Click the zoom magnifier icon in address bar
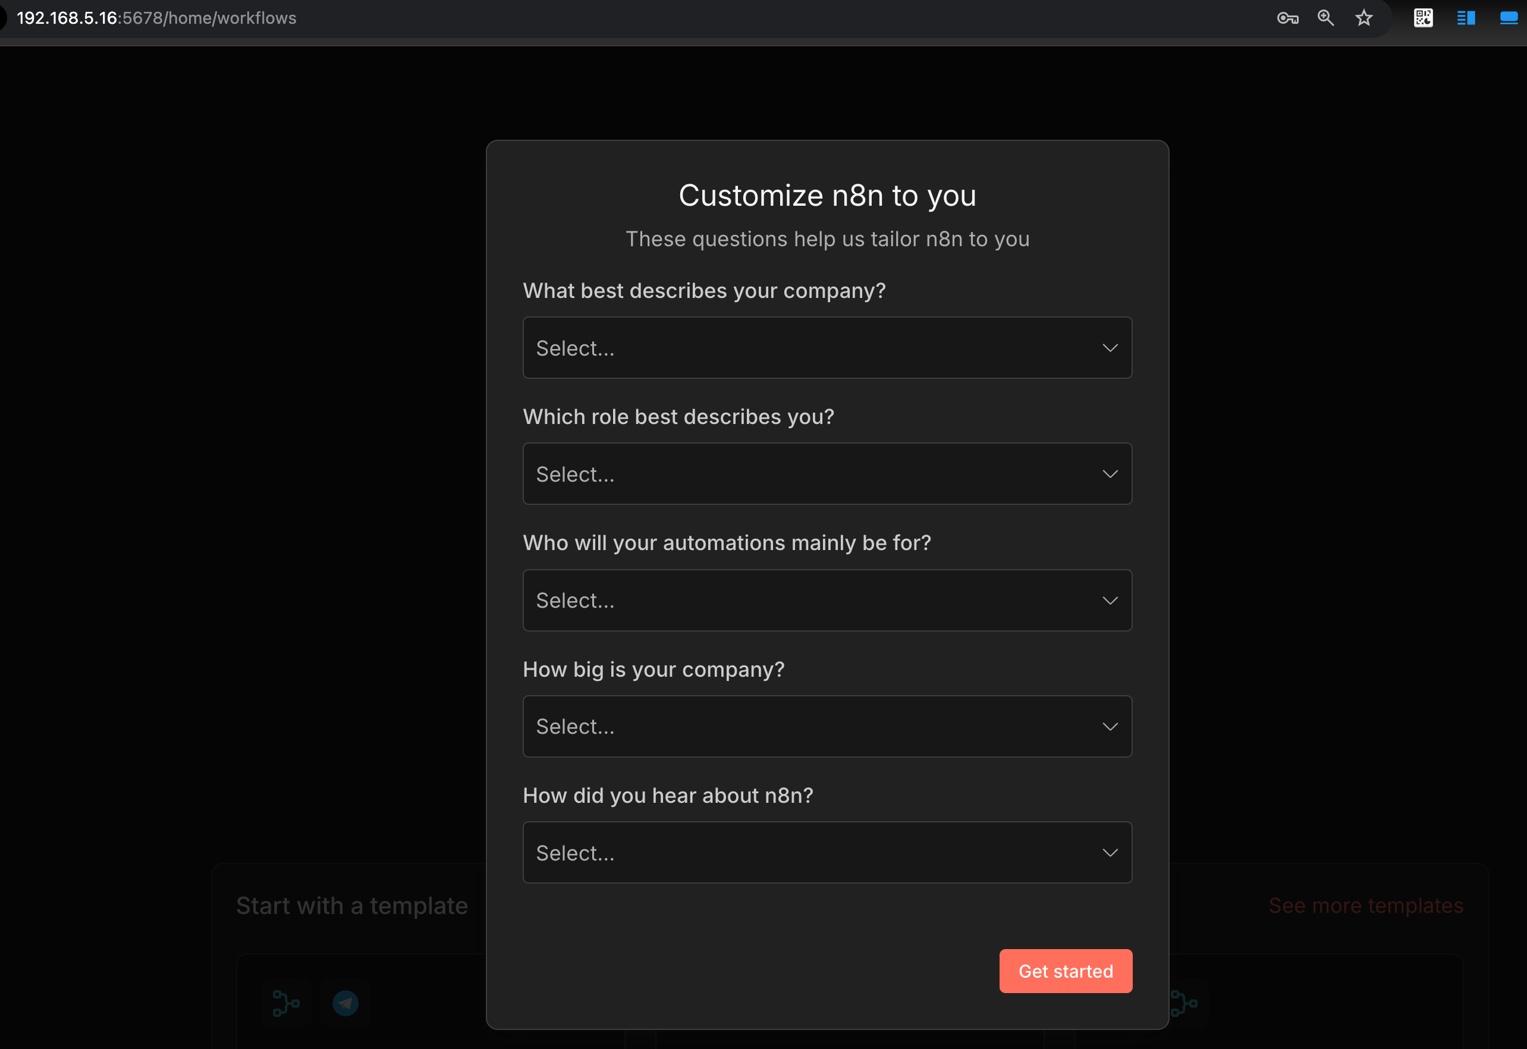Image resolution: width=1527 pixels, height=1049 pixels. [1325, 18]
